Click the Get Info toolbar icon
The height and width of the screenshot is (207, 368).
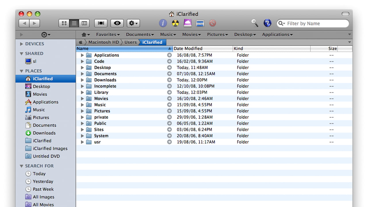tap(163, 23)
